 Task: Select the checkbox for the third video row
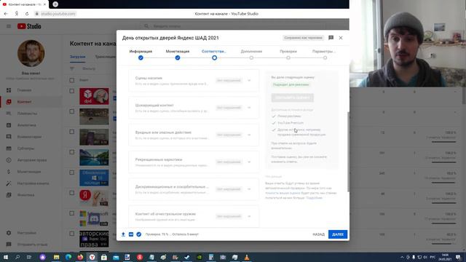click(72, 132)
